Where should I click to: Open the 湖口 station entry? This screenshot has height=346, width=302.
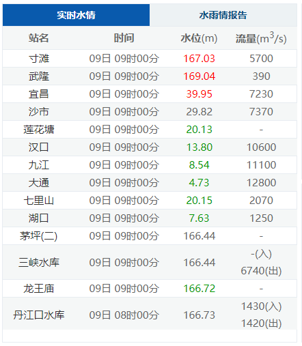(x=39, y=218)
